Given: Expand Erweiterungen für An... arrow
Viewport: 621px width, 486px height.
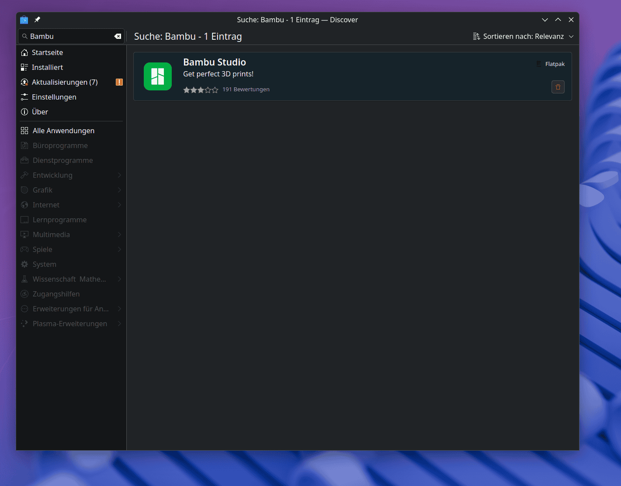Looking at the screenshot, I should 119,309.
